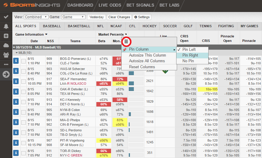
Task: Open info icon for BOS-D Pomeranz game
Action: tap(16, 61)
